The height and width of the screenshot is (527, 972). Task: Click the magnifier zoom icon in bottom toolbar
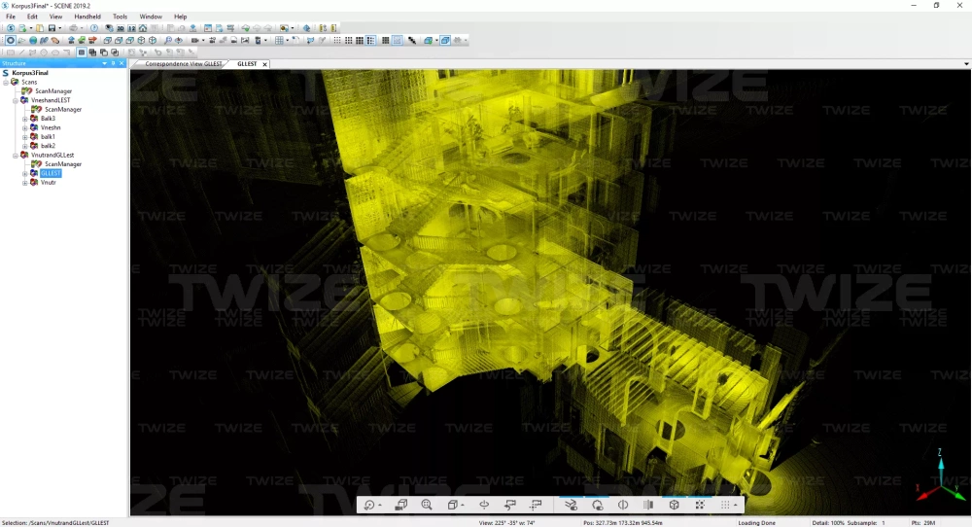click(x=427, y=505)
